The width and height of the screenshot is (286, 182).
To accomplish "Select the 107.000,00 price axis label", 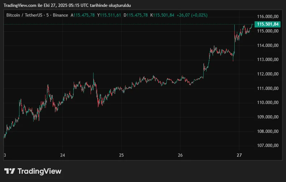I will pyautogui.click(x=268, y=146).
